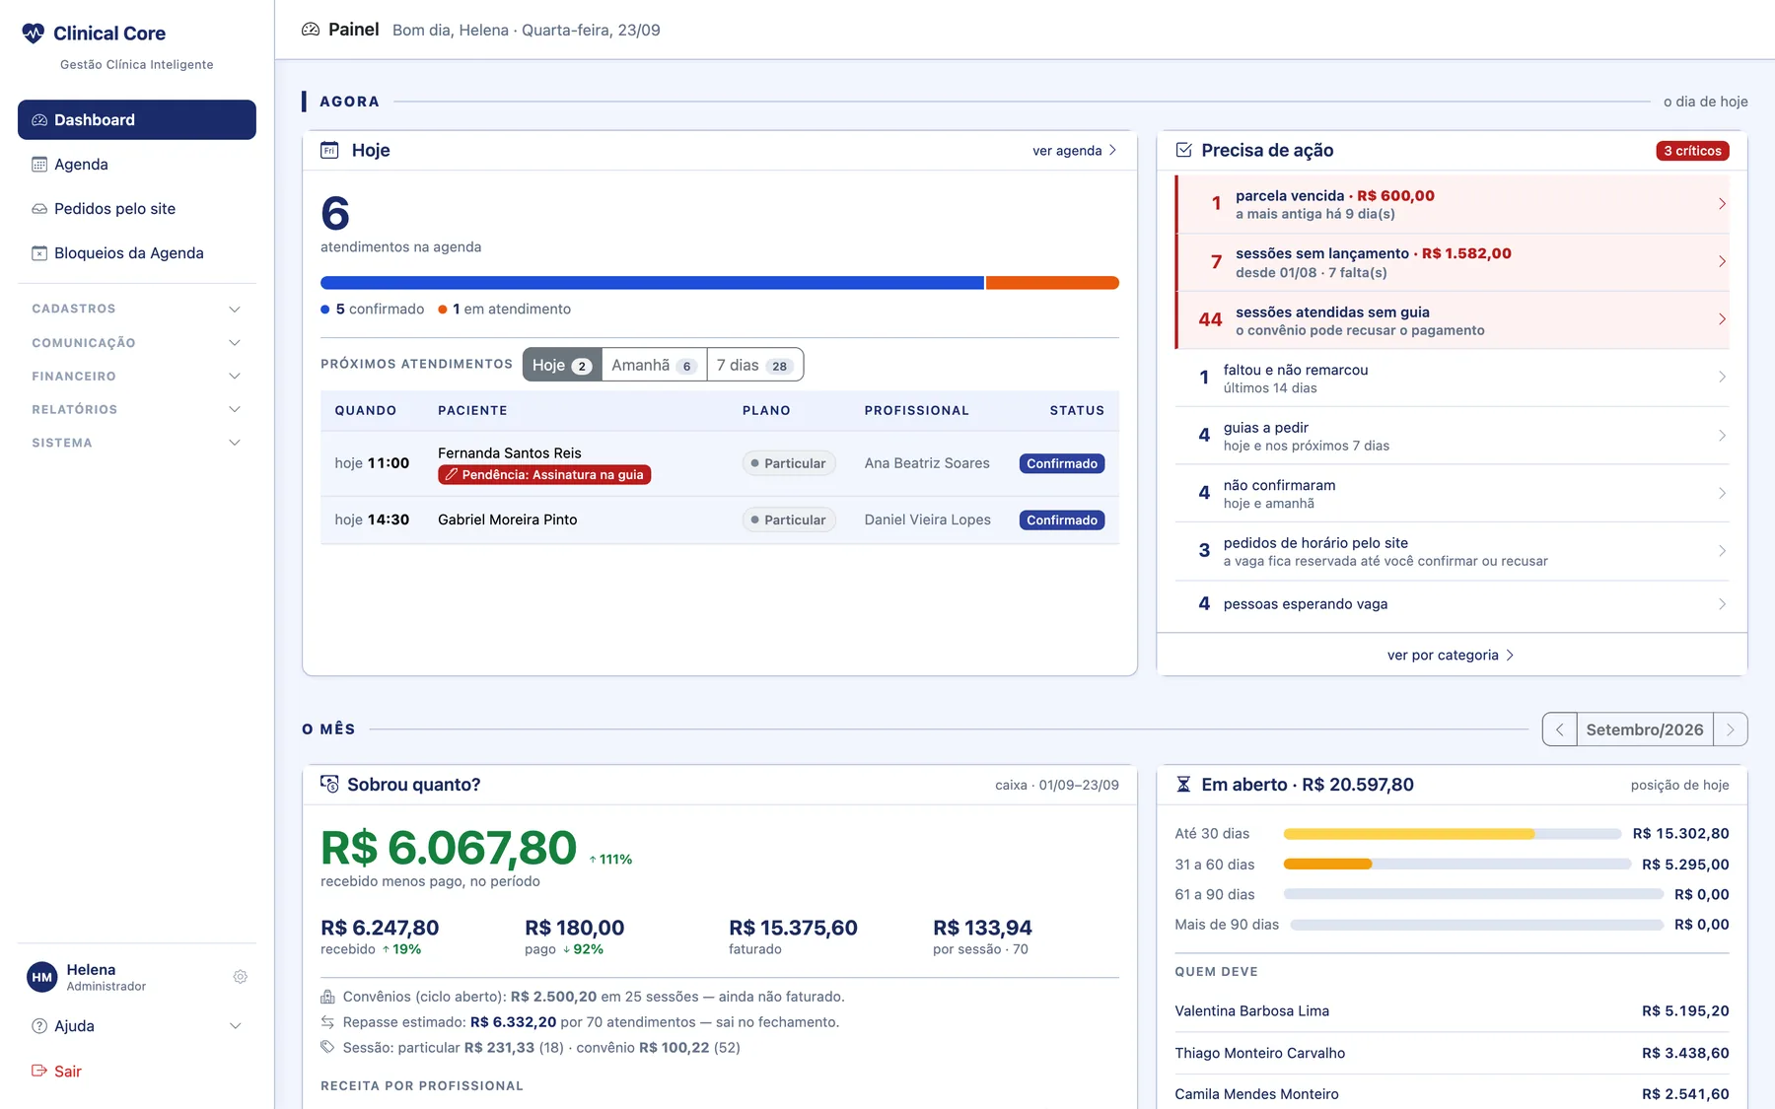
Task: Open user settings gear next to Helena
Action: click(x=240, y=977)
